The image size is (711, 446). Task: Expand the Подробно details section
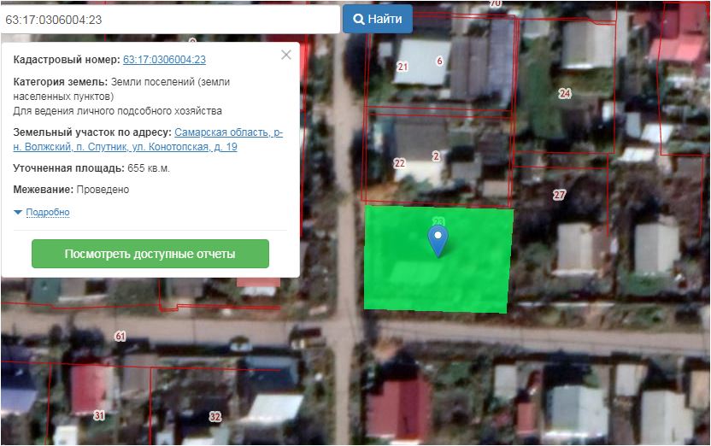(48, 212)
